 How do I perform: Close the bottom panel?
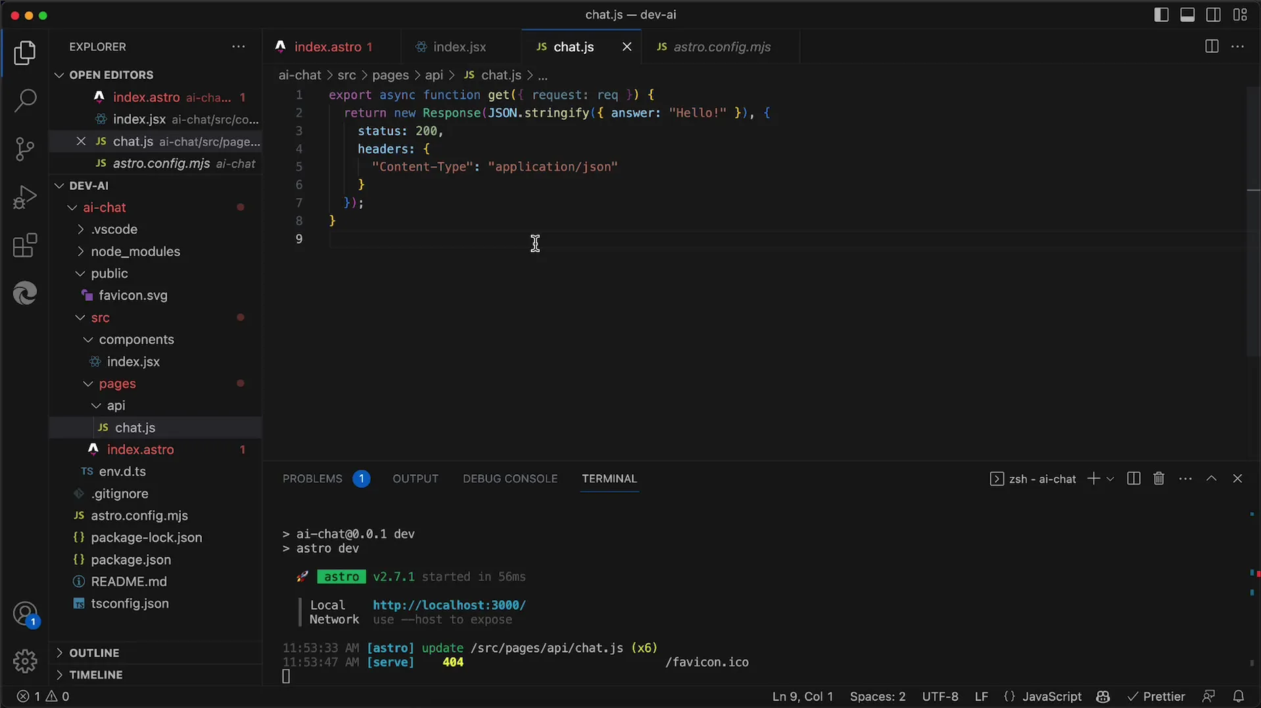[x=1237, y=479]
